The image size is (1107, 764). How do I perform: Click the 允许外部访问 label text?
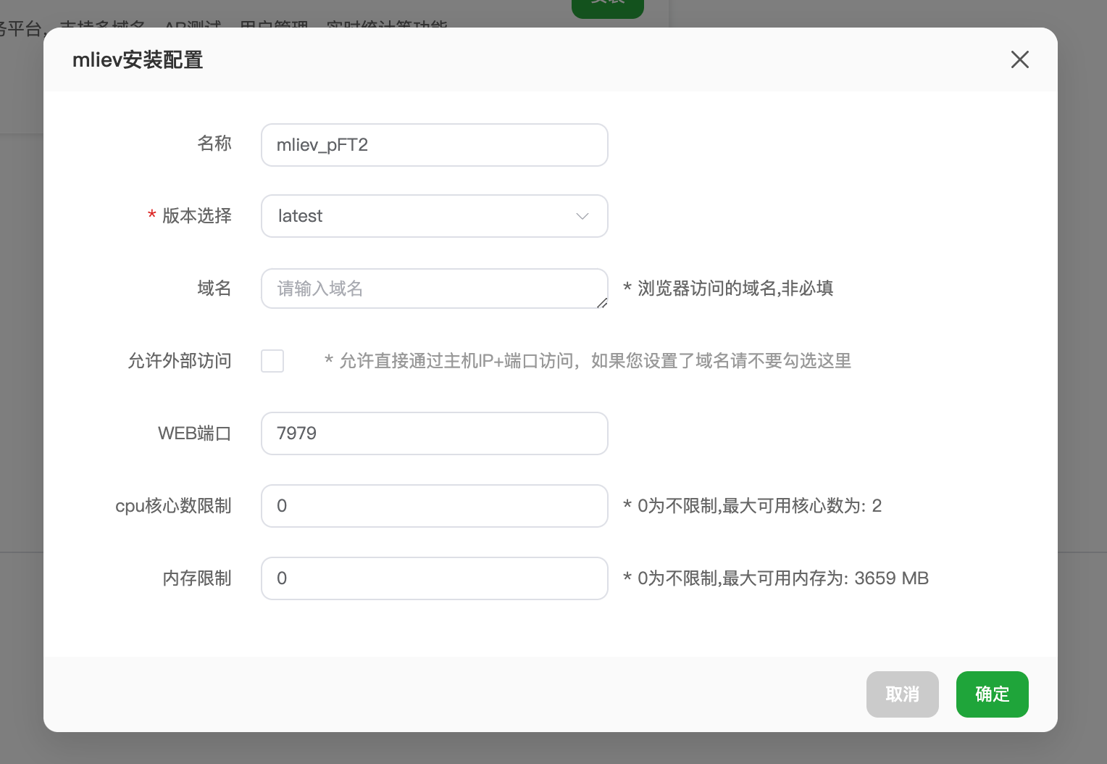click(180, 361)
